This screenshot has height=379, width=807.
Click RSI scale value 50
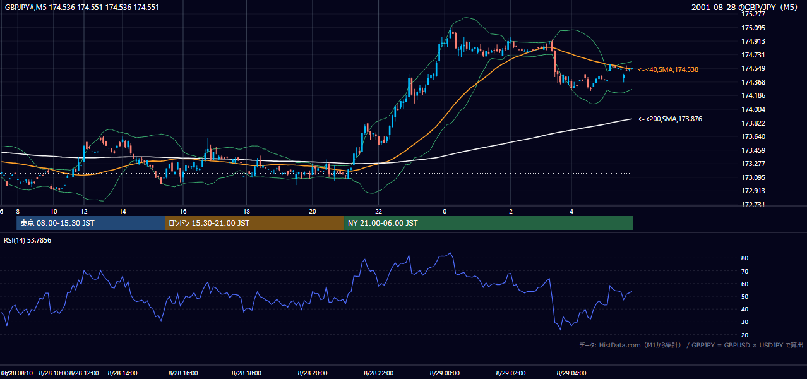745,296
